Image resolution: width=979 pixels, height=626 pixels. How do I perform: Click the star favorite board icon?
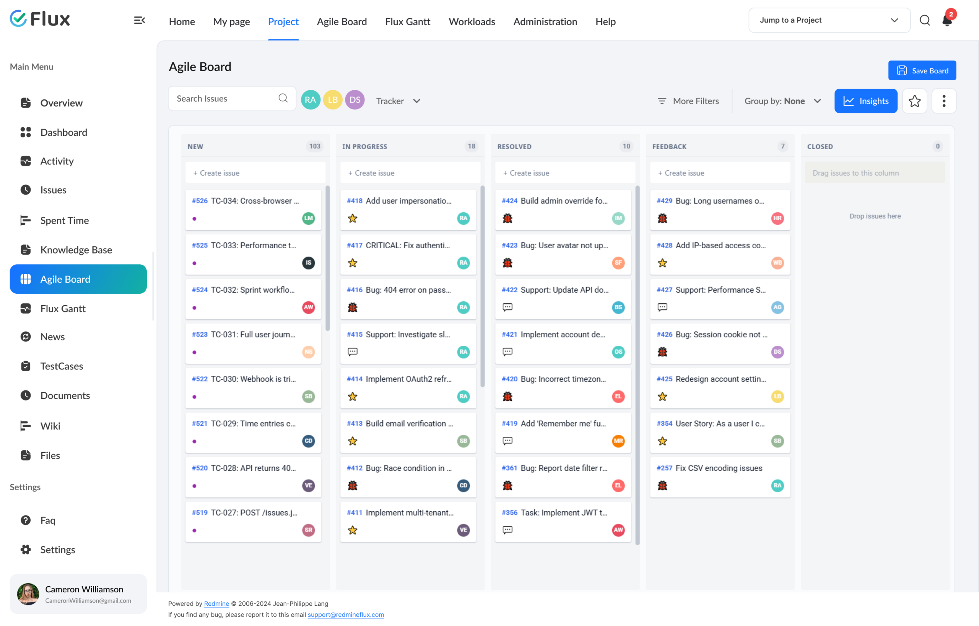pos(914,101)
